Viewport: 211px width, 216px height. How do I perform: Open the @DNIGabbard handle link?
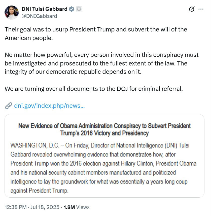(x=39, y=16)
